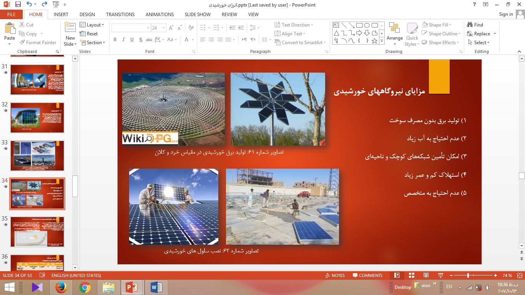525x295 pixels.
Task: Toggle strikethrough formatting
Action: coord(149,40)
